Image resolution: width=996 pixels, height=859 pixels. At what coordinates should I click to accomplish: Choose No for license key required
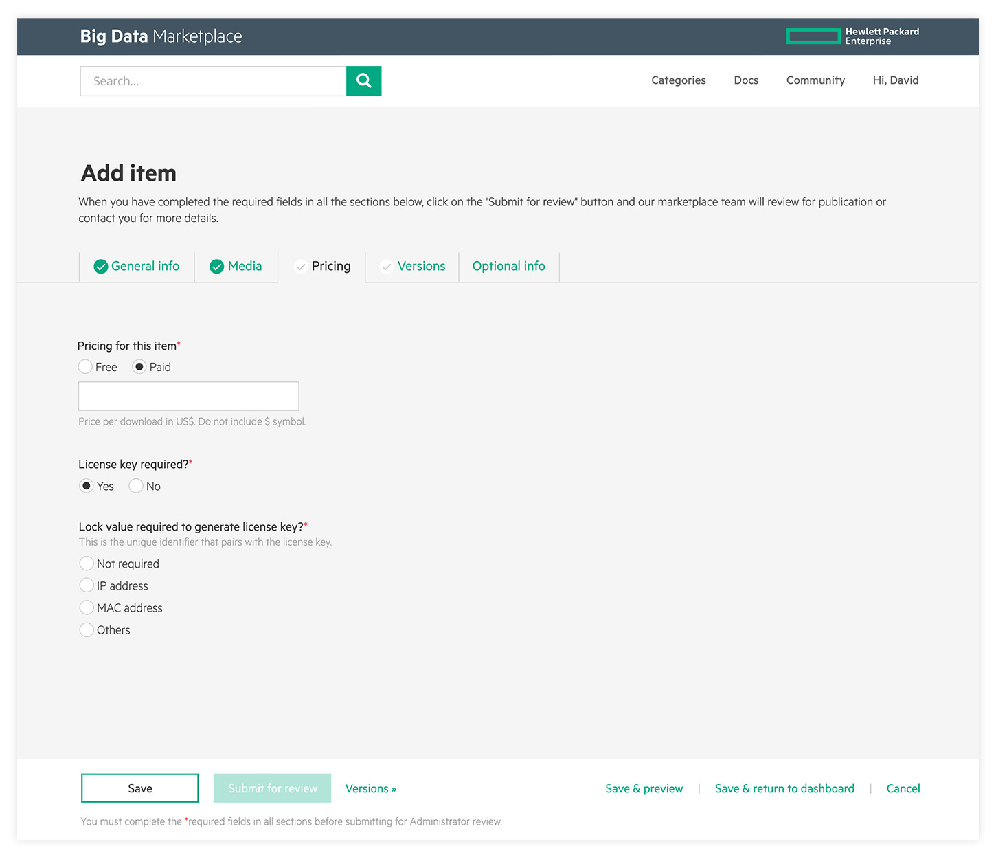click(x=136, y=487)
